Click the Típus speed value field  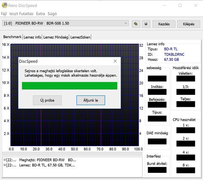[157, 119]
